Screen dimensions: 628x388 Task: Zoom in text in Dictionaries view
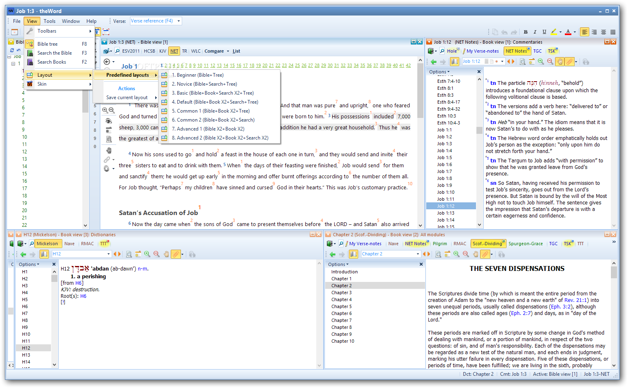(147, 254)
